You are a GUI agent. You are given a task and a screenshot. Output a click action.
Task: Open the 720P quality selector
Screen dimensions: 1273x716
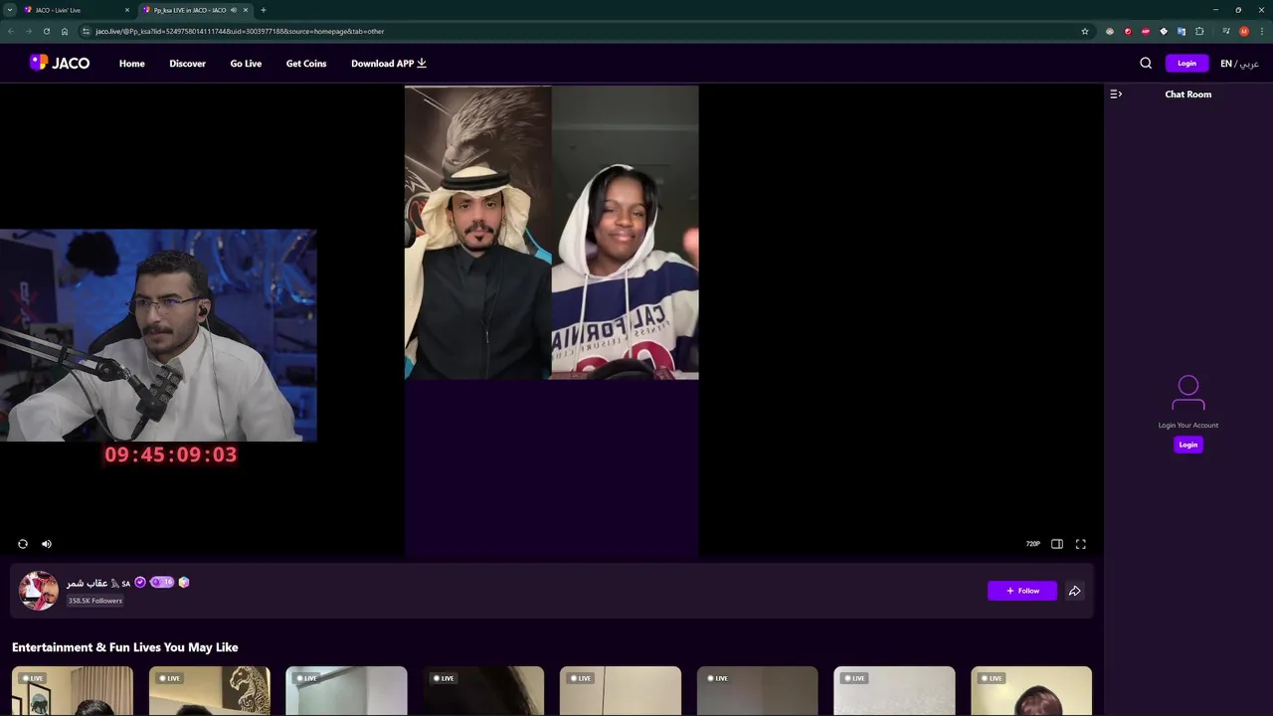1033,544
